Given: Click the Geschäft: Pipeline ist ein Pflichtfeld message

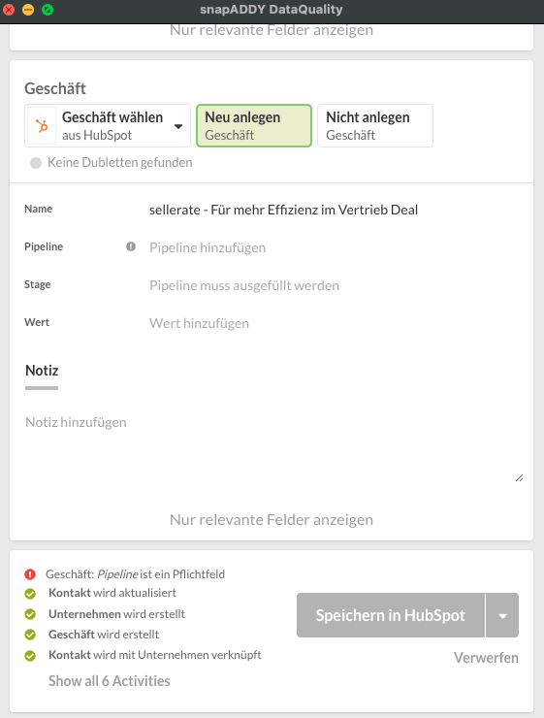Looking at the screenshot, I should click(135, 574).
